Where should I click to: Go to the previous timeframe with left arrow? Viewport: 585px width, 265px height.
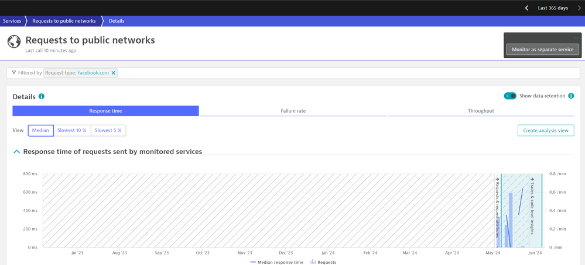pos(526,8)
